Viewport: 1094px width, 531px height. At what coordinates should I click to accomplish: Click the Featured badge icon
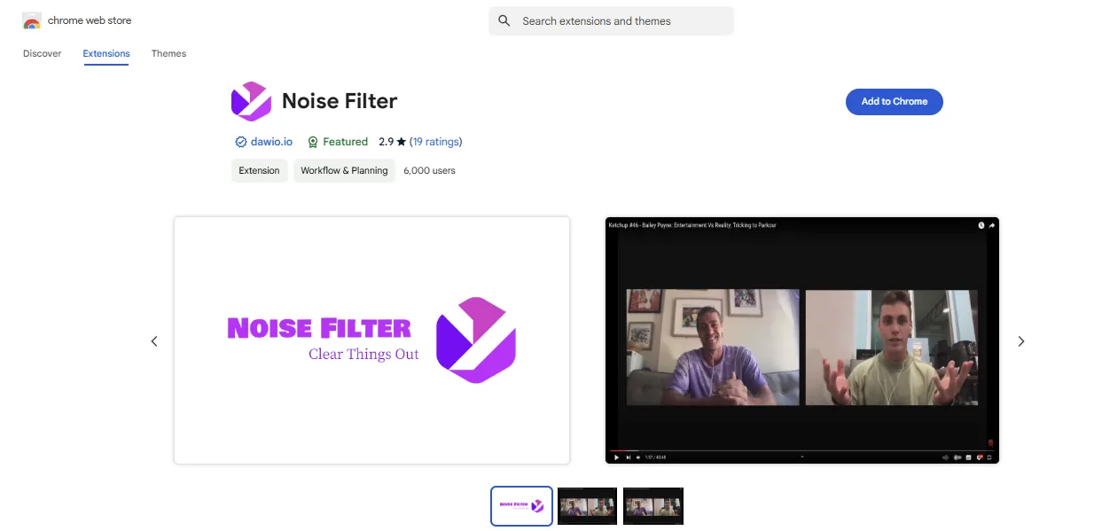(312, 142)
